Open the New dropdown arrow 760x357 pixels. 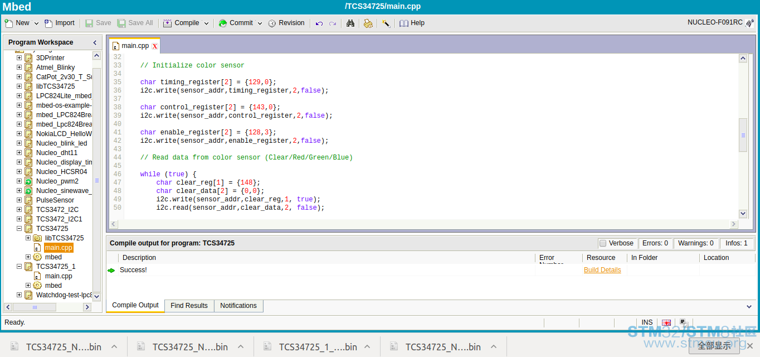click(x=36, y=23)
